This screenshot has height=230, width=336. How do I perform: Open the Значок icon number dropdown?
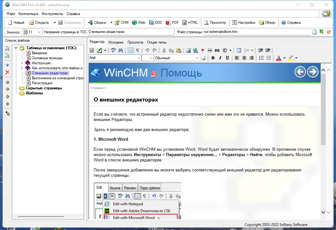32,32
